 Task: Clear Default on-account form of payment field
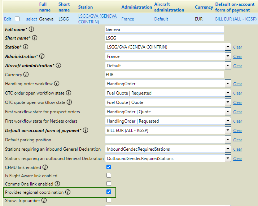click(x=237, y=131)
